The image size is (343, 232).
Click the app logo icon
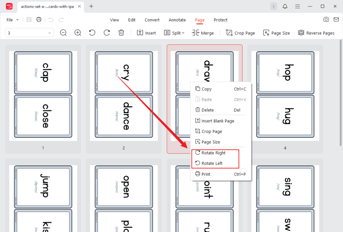9,6
